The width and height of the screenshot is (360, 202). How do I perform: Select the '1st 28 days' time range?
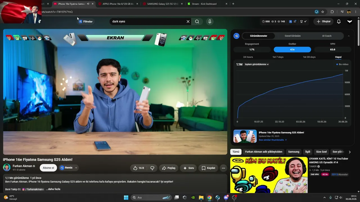point(309,57)
